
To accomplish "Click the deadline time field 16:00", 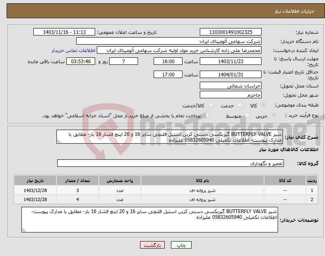I will click(x=168, y=61).
